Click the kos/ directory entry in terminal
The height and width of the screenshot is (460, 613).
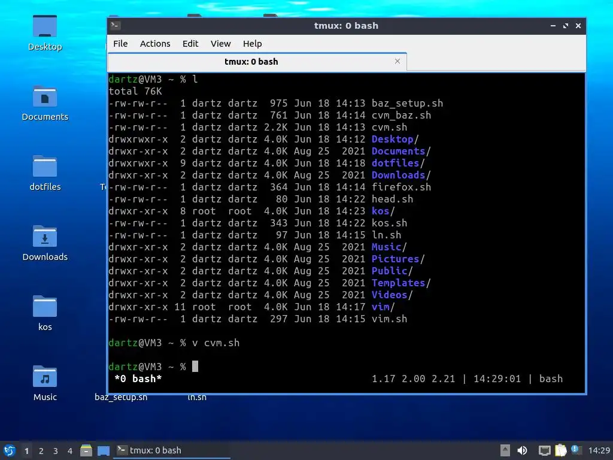[x=383, y=211]
